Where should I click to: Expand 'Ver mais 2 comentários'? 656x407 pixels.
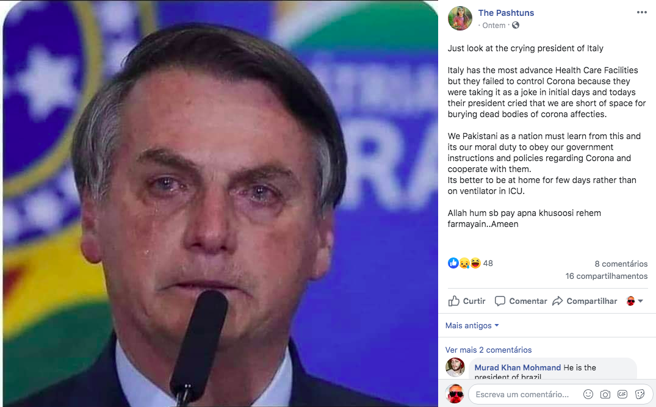488,350
